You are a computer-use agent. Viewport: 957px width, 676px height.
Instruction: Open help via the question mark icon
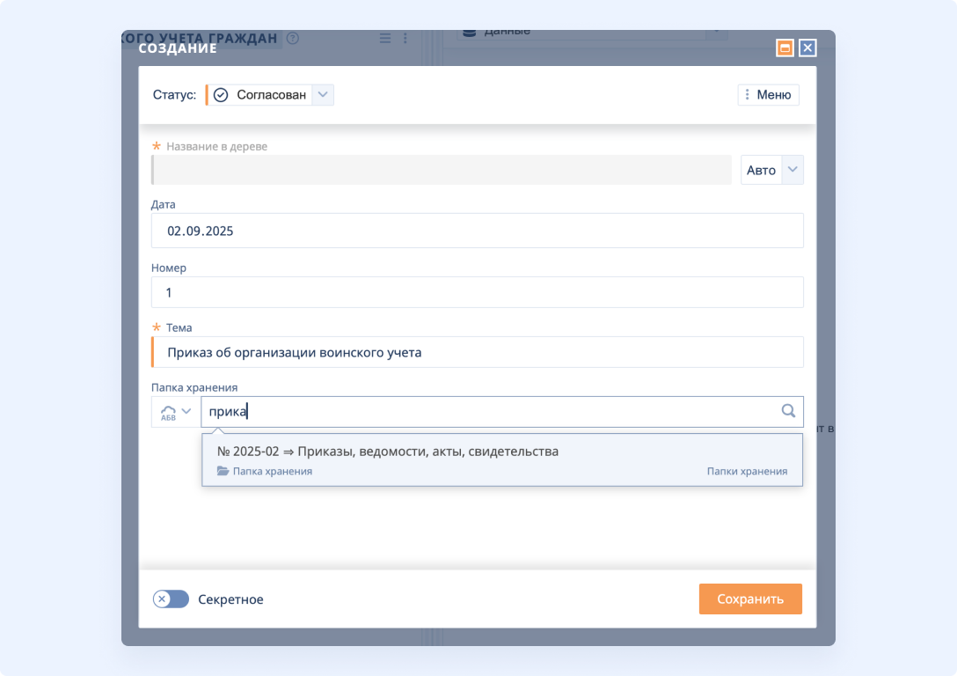click(x=292, y=39)
